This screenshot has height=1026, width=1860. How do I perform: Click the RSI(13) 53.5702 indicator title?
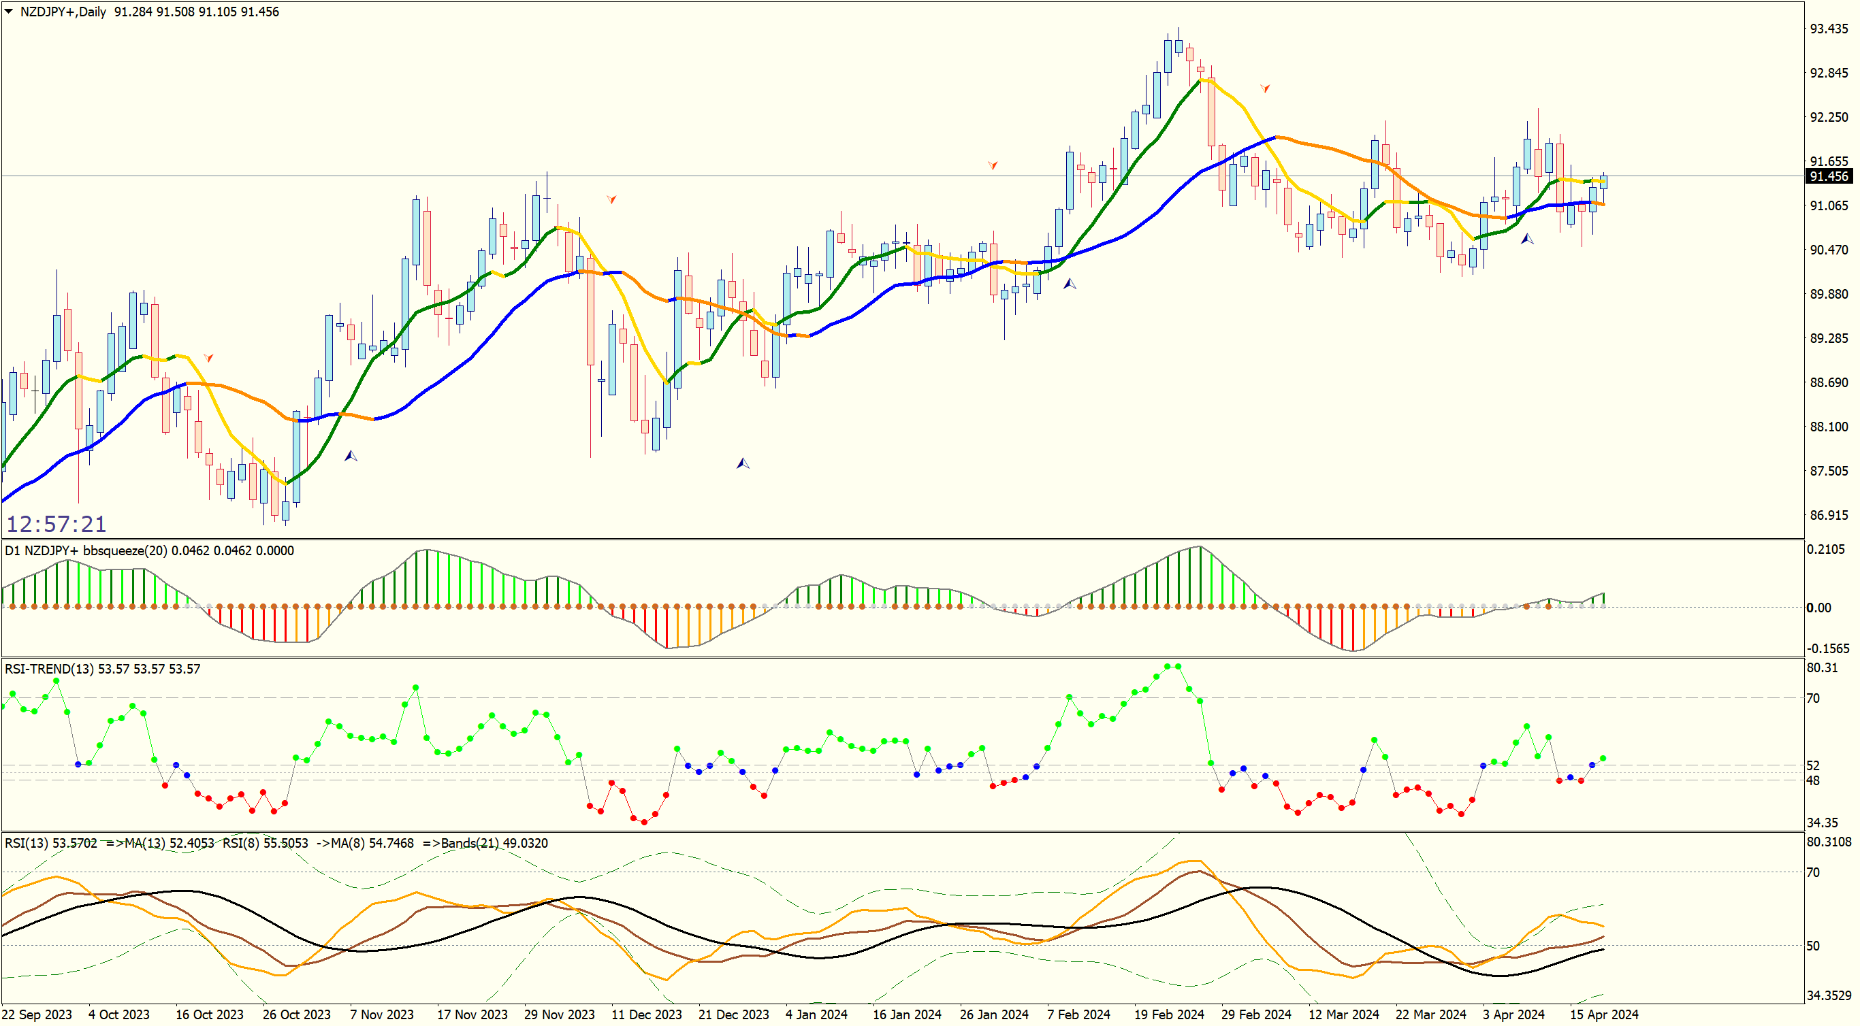tap(50, 843)
